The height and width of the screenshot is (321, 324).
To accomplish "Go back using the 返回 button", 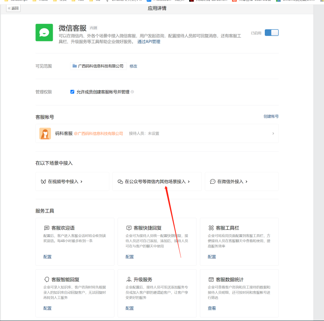I will click(x=13, y=8).
